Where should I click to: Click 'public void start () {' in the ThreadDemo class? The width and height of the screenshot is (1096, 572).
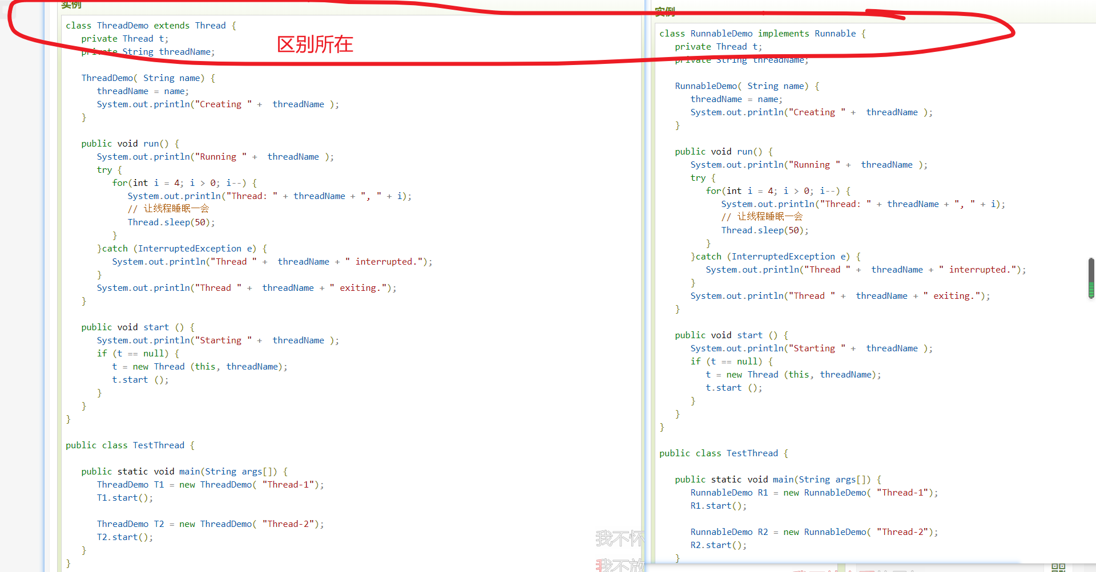[138, 327]
